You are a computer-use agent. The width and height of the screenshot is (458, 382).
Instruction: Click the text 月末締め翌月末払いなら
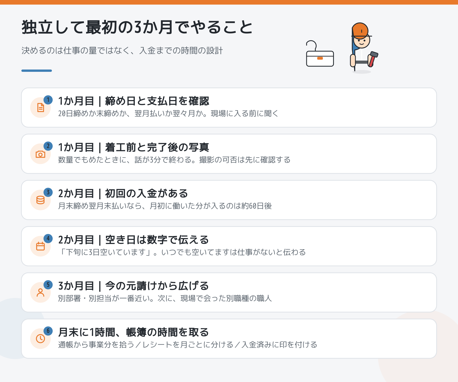click(100, 206)
